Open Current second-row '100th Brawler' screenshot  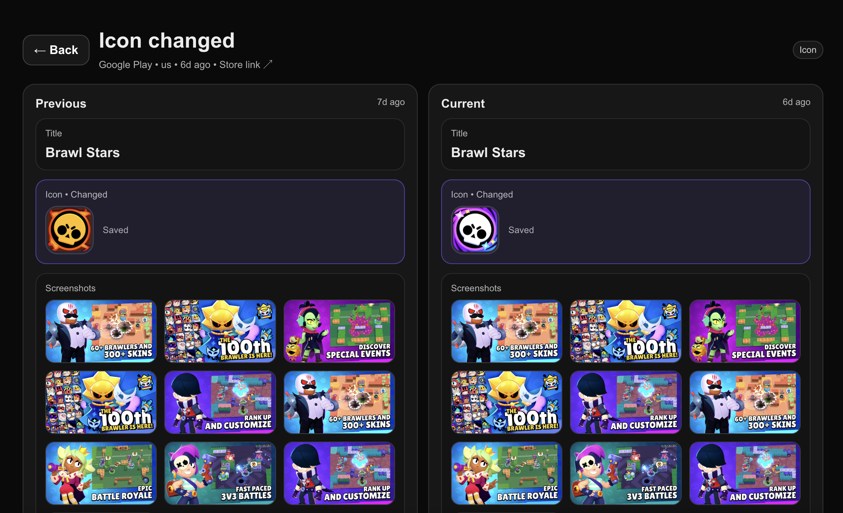pyautogui.click(x=506, y=402)
